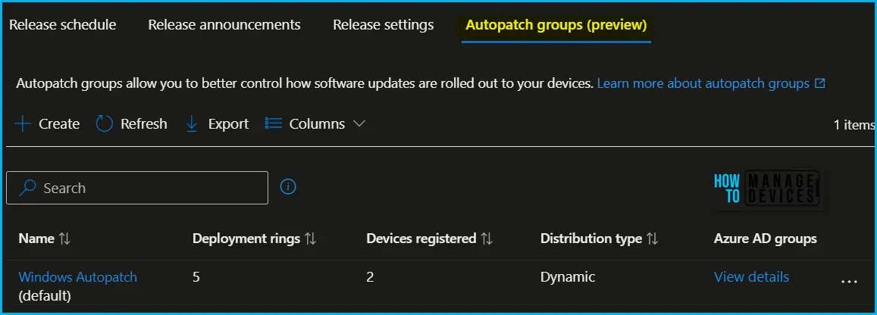877x315 pixels.
Task: Click the Create button label
Action: (59, 123)
